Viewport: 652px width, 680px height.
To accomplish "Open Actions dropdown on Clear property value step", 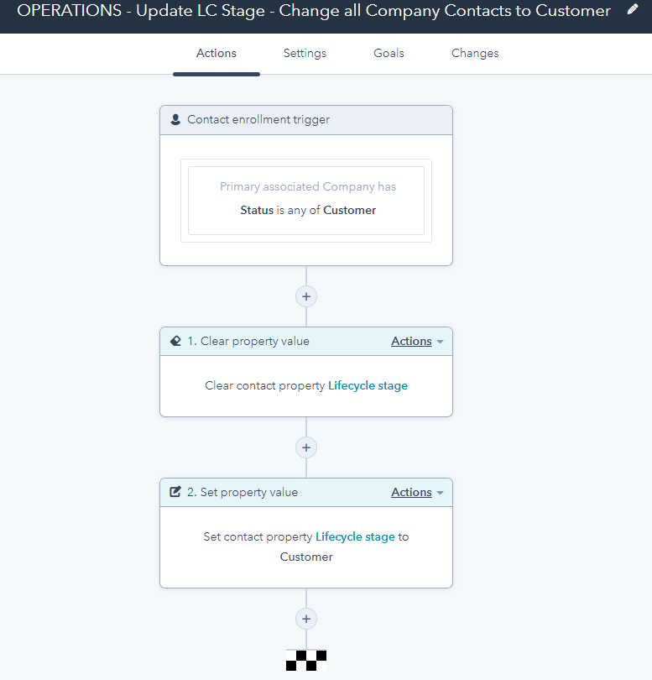I will (x=411, y=341).
